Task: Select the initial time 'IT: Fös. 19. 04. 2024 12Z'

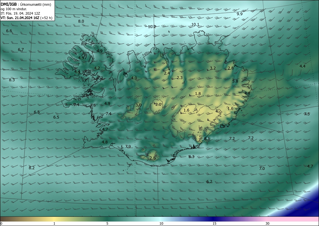Action: 20,13
